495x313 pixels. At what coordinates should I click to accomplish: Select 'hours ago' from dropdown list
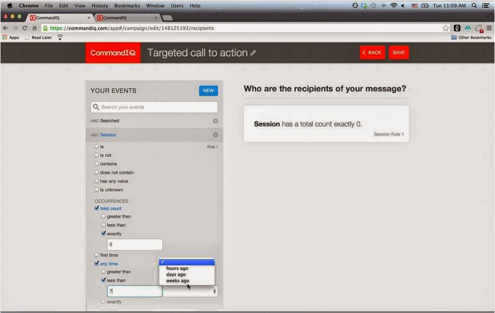[x=187, y=268]
